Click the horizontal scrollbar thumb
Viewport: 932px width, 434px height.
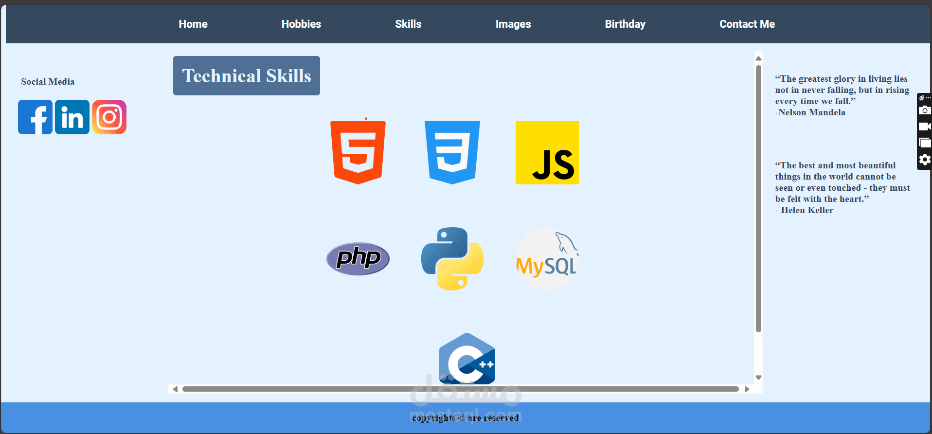click(460, 389)
